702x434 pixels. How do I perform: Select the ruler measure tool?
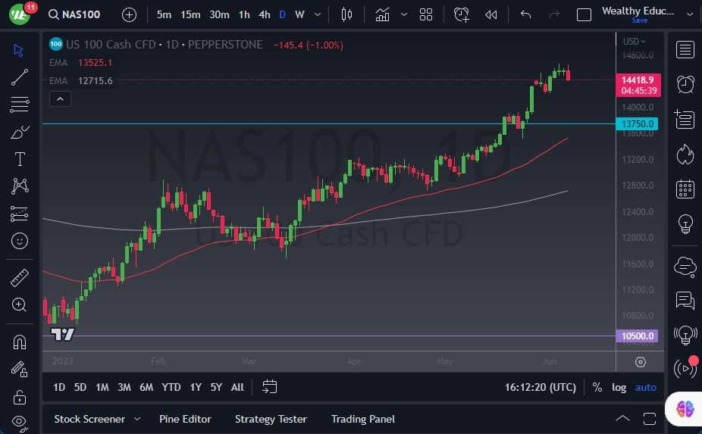(20, 278)
